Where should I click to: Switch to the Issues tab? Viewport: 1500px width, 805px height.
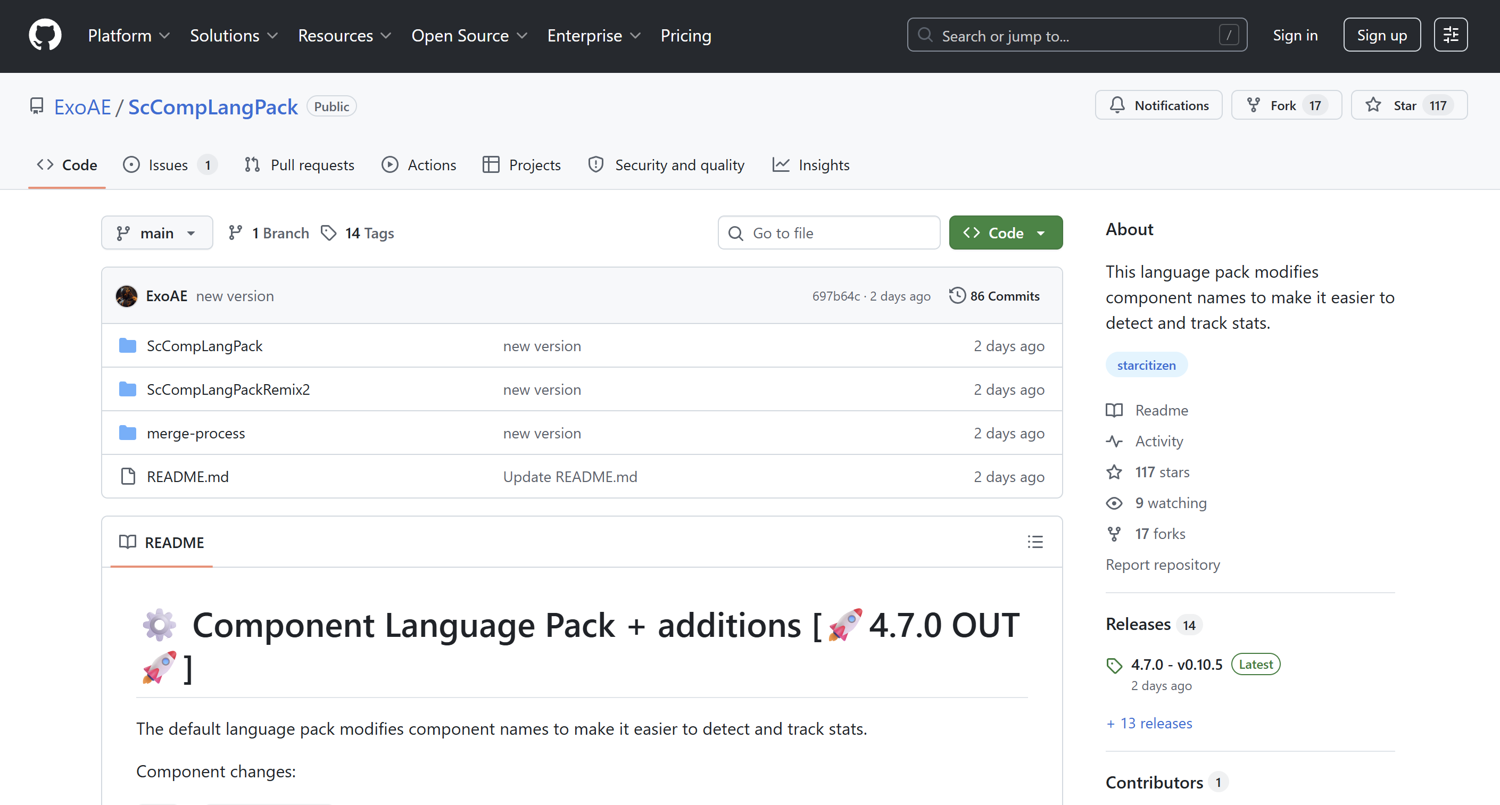tap(169, 165)
